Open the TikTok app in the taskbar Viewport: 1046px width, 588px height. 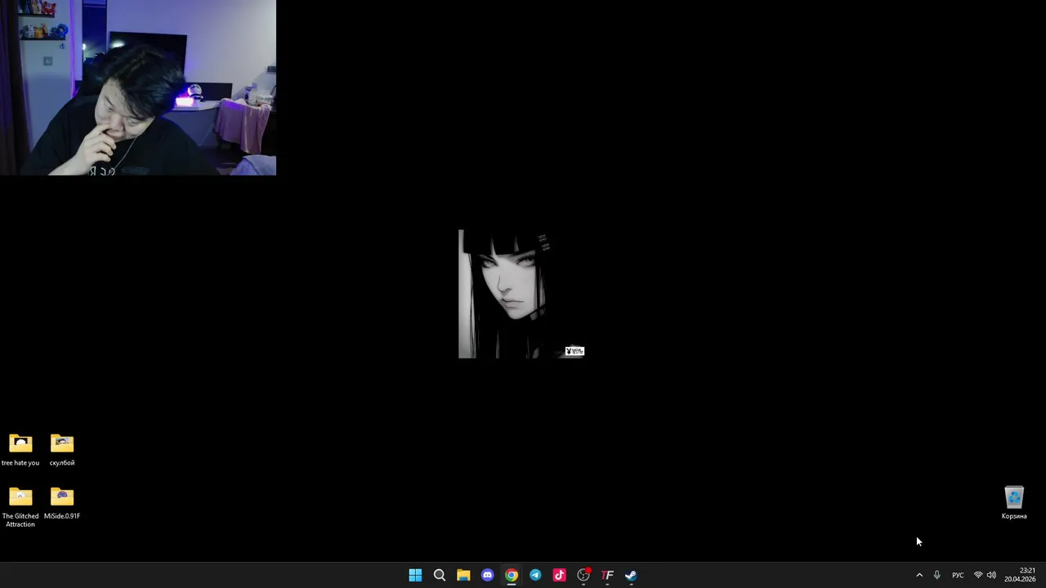[x=559, y=575]
